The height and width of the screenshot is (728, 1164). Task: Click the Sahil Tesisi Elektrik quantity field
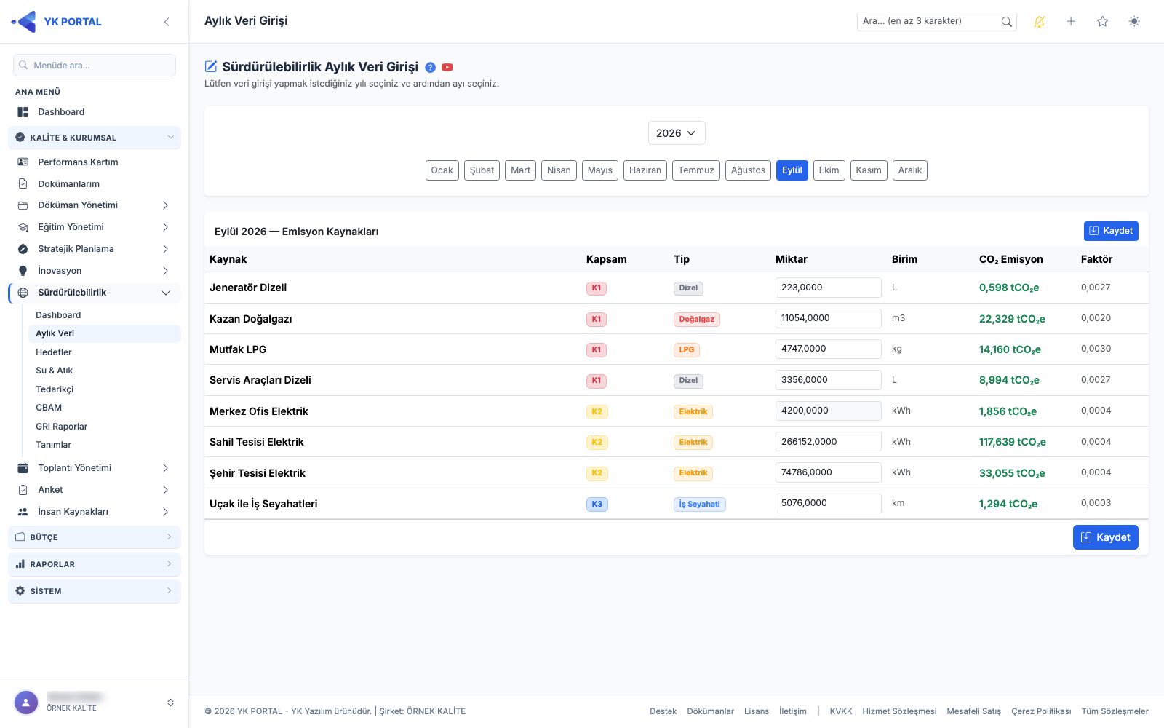tap(828, 442)
